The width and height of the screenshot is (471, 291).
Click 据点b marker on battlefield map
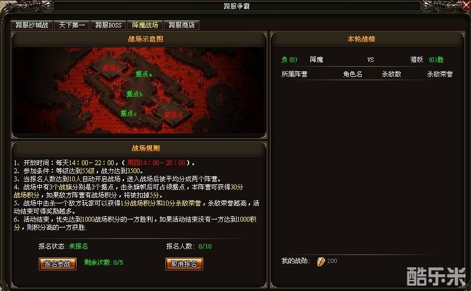(x=134, y=94)
